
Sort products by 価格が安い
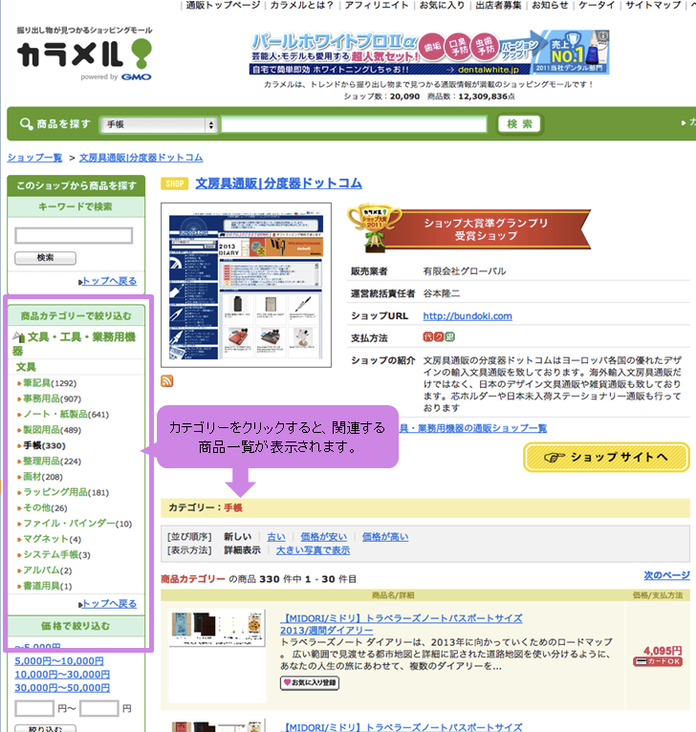coord(323,537)
